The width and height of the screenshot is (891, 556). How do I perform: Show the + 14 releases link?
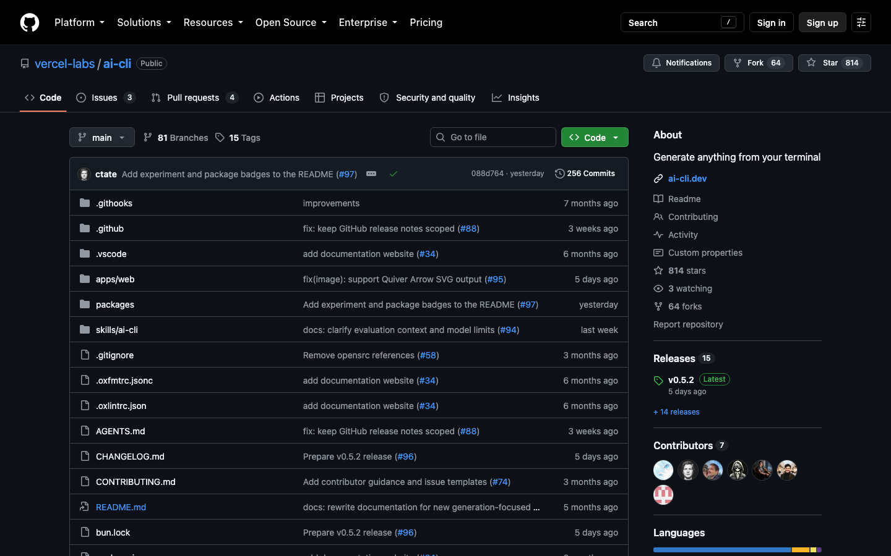click(x=676, y=412)
